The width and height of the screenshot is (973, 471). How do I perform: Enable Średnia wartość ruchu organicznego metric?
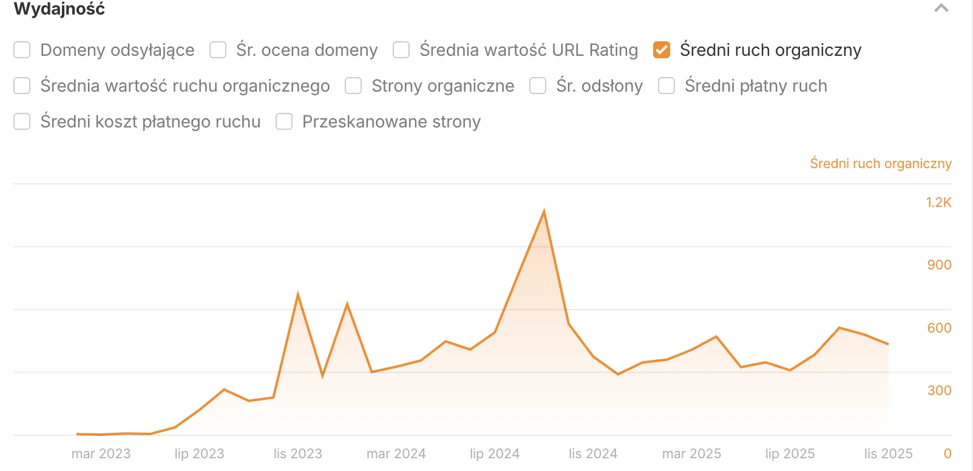(22, 86)
